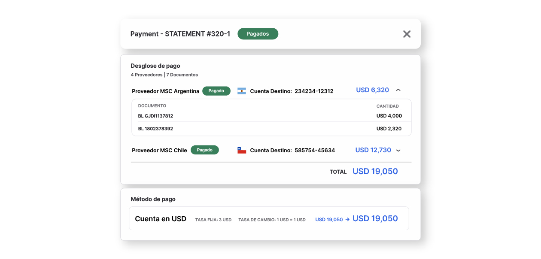Click the arrow icon between USD 19,050 amounts

(x=347, y=220)
